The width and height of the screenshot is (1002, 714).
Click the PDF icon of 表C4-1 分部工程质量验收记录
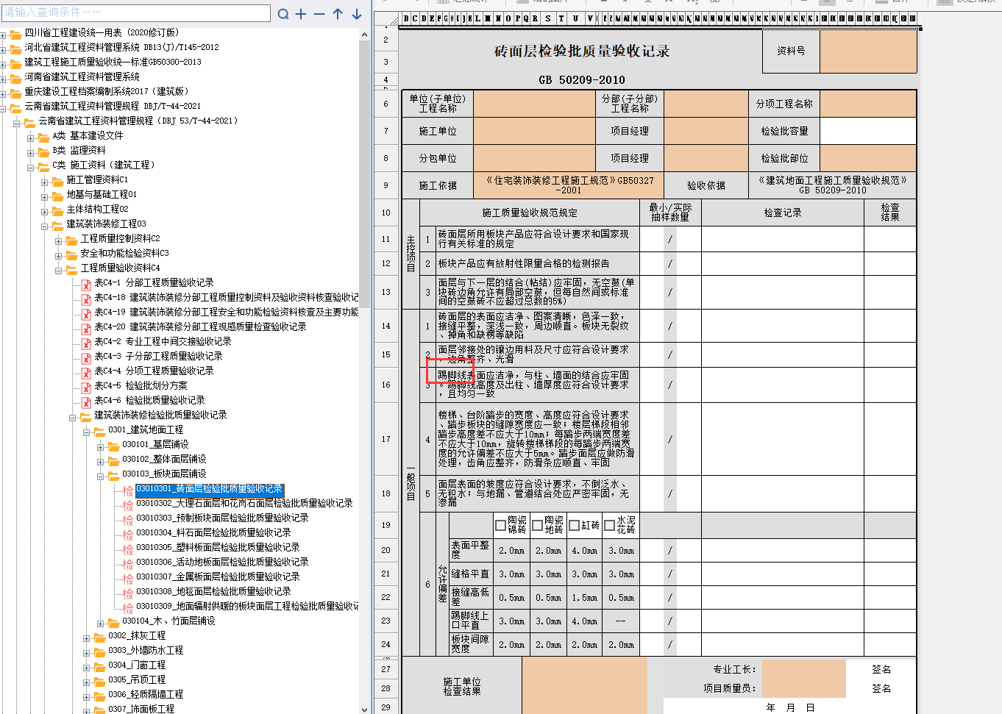click(86, 284)
